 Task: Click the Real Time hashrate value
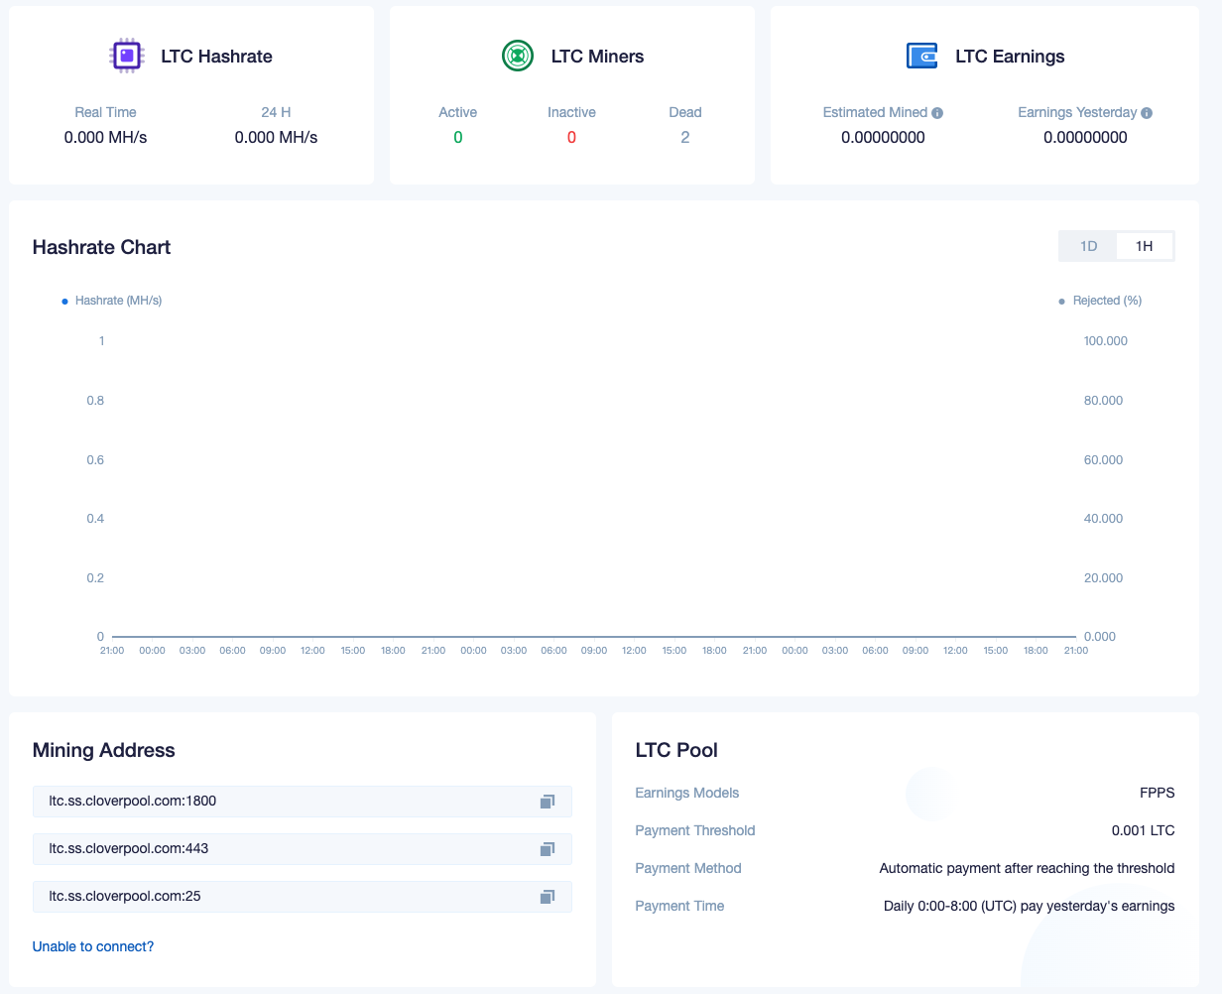pos(106,138)
